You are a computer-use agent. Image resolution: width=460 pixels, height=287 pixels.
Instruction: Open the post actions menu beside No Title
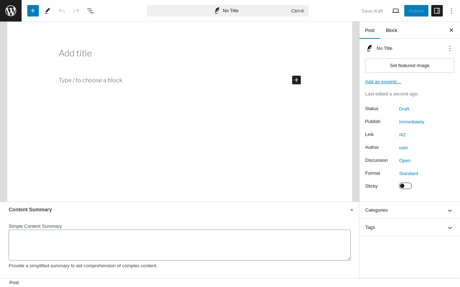pos(450,48)
